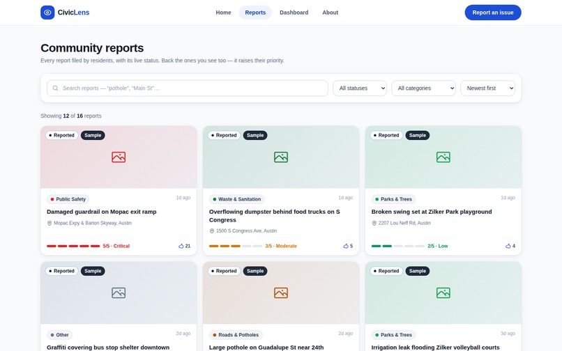
Task: Click location pin beside Mopac Expy address
Action: tap(50, 223)
